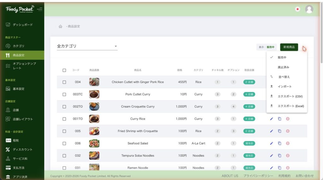
Task: Copy the Seafood Salad item
Action: 279,143
